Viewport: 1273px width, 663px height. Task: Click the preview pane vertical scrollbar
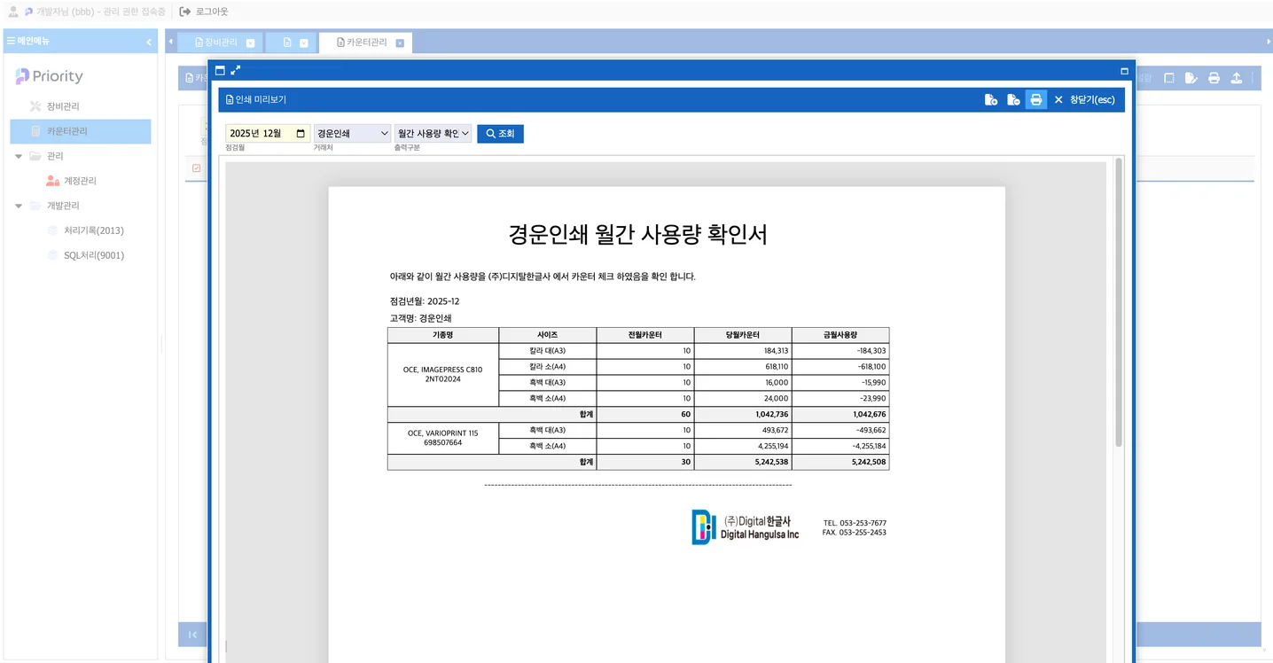[x=1119, y=302]
